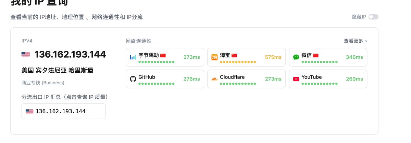Viewport: 411px width, 143px height.
Task: Click the Cloudflare cloud icon
Action: pos(214,79)
